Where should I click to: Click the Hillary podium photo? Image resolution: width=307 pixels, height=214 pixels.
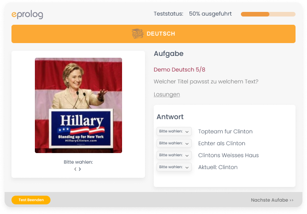coord(78,105)
